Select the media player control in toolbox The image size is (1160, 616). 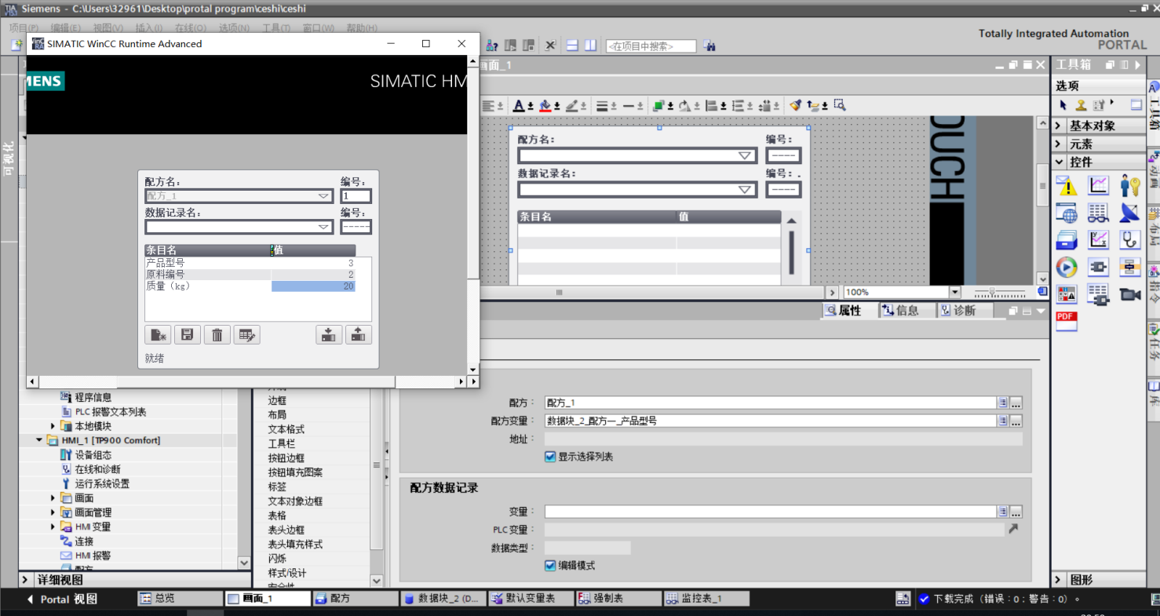[x=1067, y=268]
